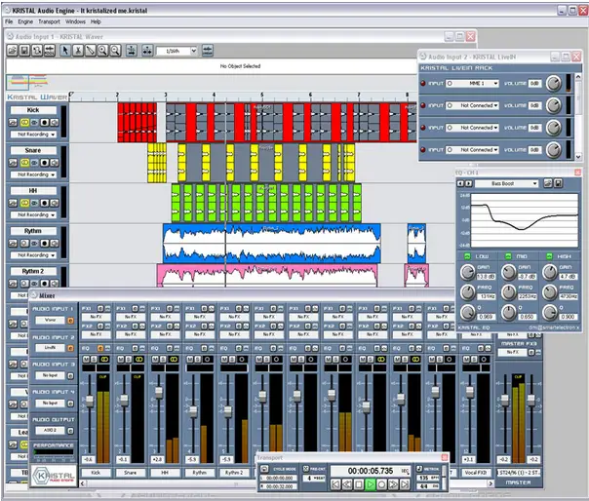This screenshot has width=589, height=501.
Task: Open HH track Not Recording dropdown
Action: (x=33, y=214)
